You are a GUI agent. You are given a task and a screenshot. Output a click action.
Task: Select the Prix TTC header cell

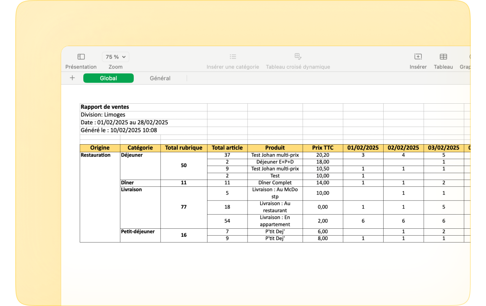(x=322, y=148)
